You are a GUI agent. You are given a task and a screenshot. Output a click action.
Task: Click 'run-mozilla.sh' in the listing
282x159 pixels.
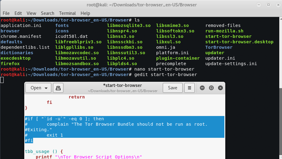point(224,31)
